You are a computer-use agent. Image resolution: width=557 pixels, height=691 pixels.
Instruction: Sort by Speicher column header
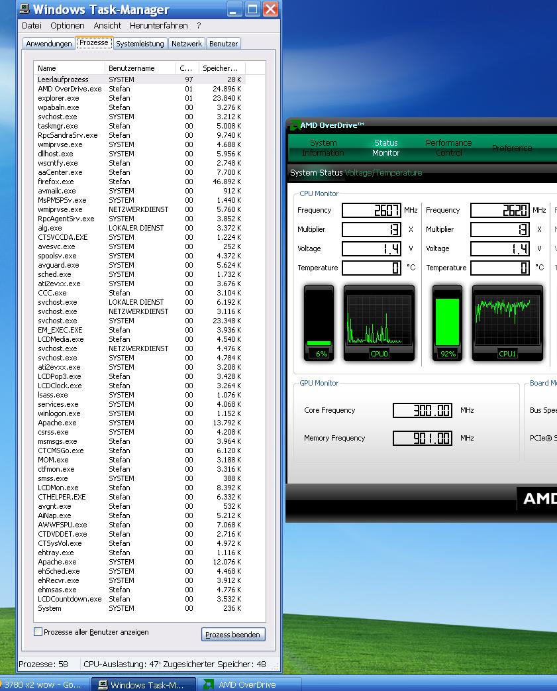pos(222,68)
